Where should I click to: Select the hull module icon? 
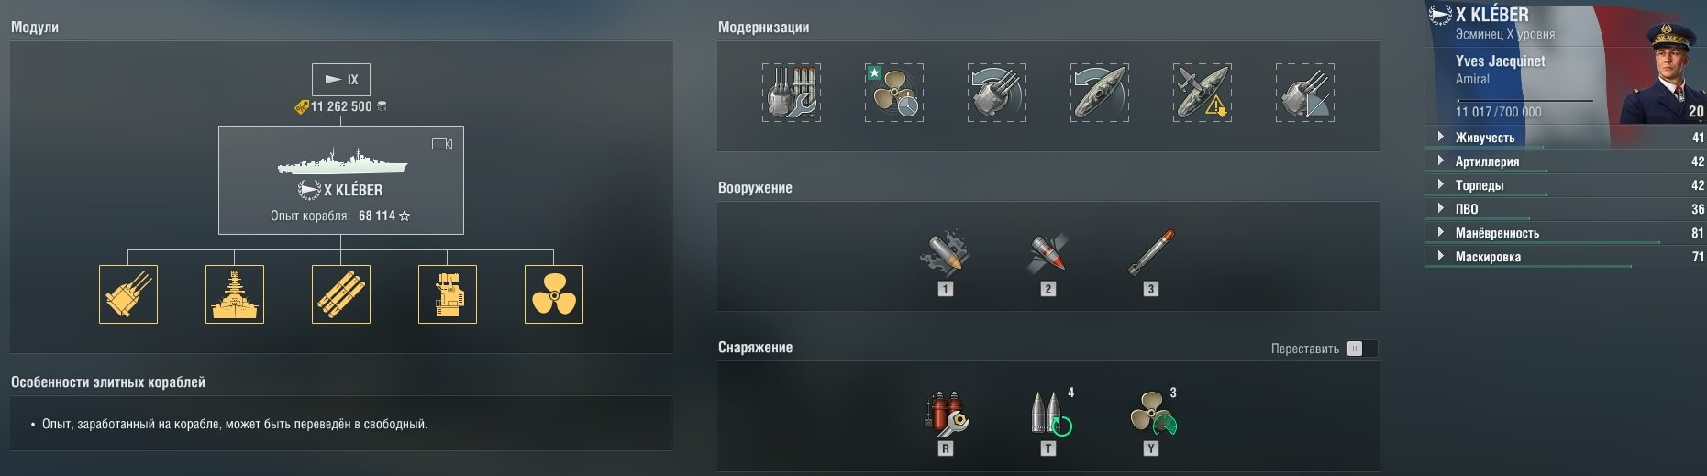[x=235, y=294]
